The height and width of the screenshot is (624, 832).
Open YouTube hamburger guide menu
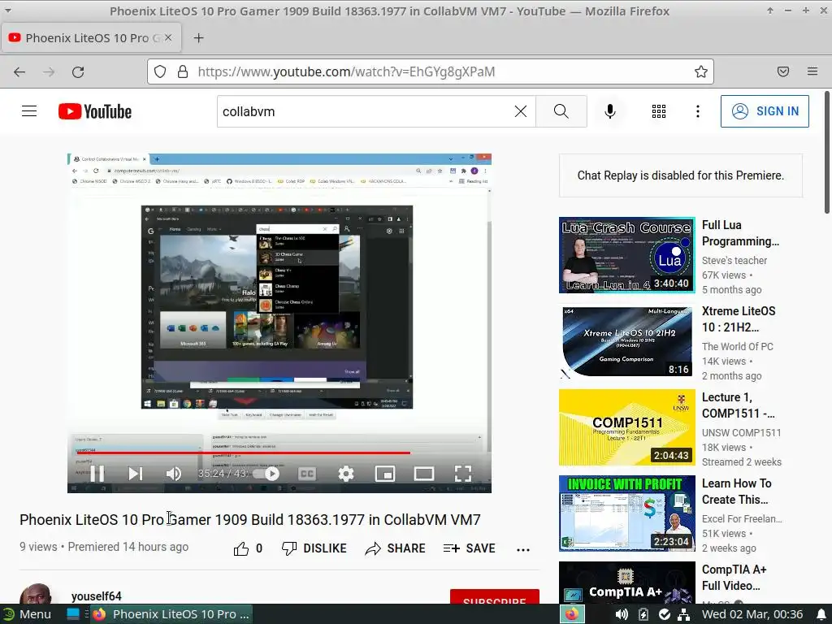click(x=29, y=110)
